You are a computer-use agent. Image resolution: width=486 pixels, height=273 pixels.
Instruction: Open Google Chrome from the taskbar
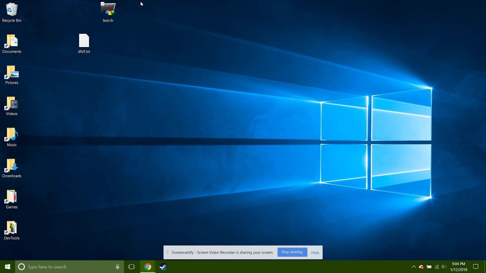pyautogui.click(x=148, y=267)
